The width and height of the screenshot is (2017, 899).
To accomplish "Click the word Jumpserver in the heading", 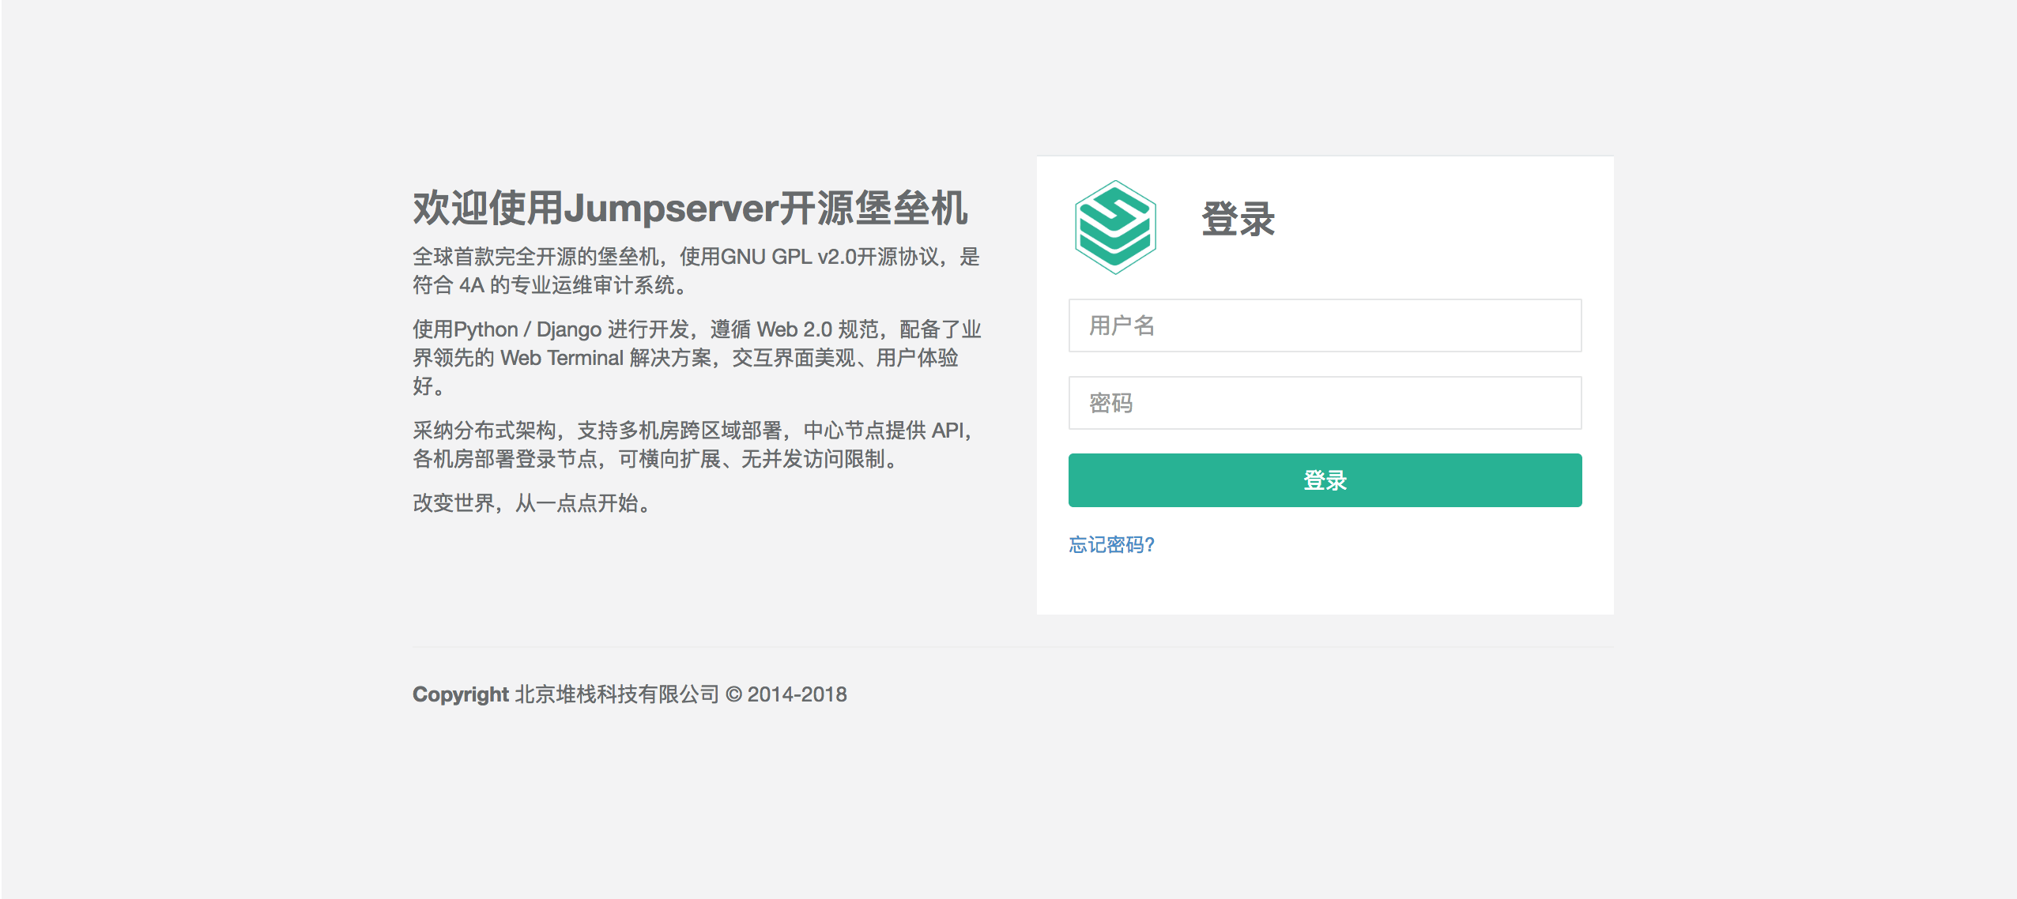I will point(671,209).
